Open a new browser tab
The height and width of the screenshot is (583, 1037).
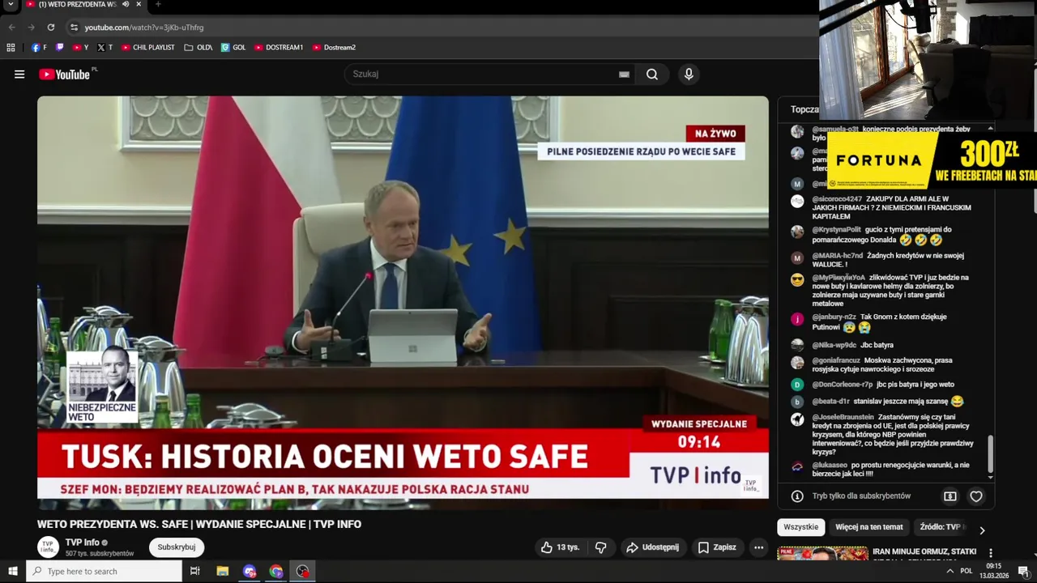point(158,5)
